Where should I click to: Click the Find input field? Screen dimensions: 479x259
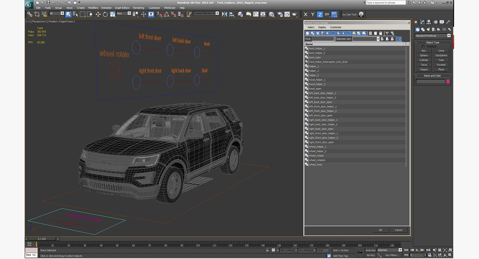point(323,39)
